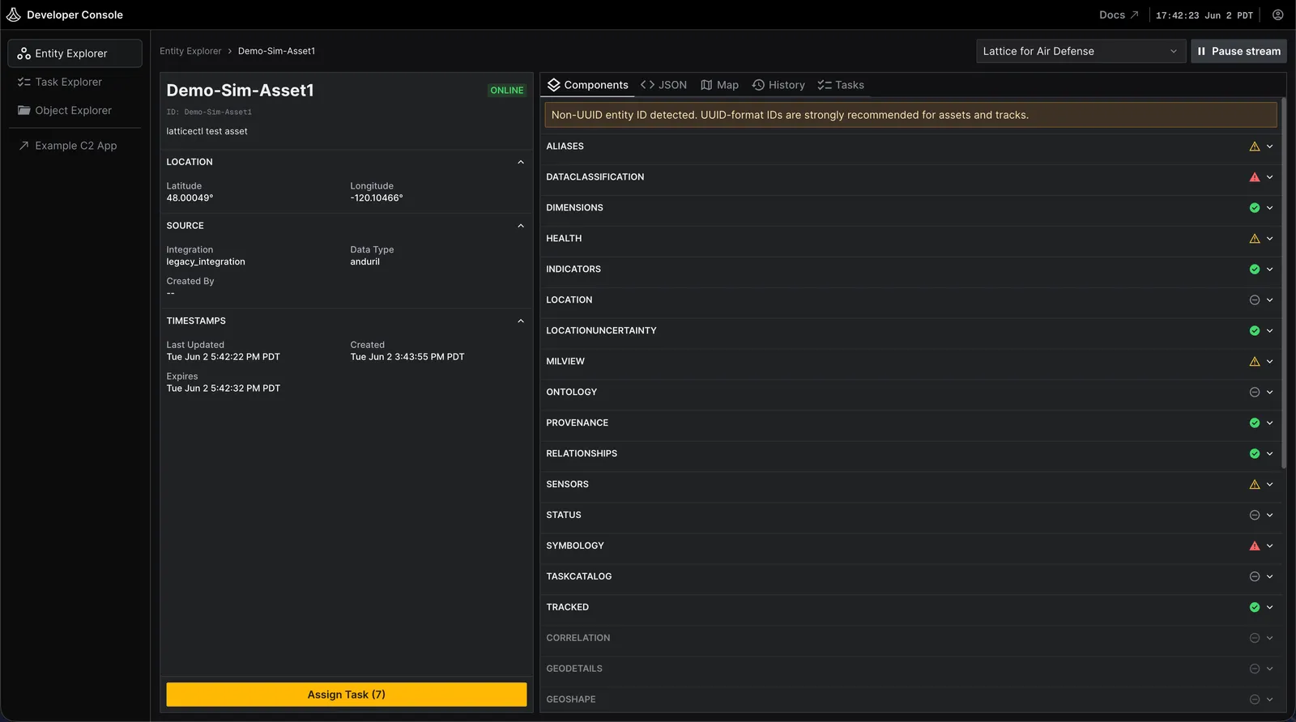Click the LOCATION component empty status icon
Screen dimensions: 1296x722
pos(1255,300)
